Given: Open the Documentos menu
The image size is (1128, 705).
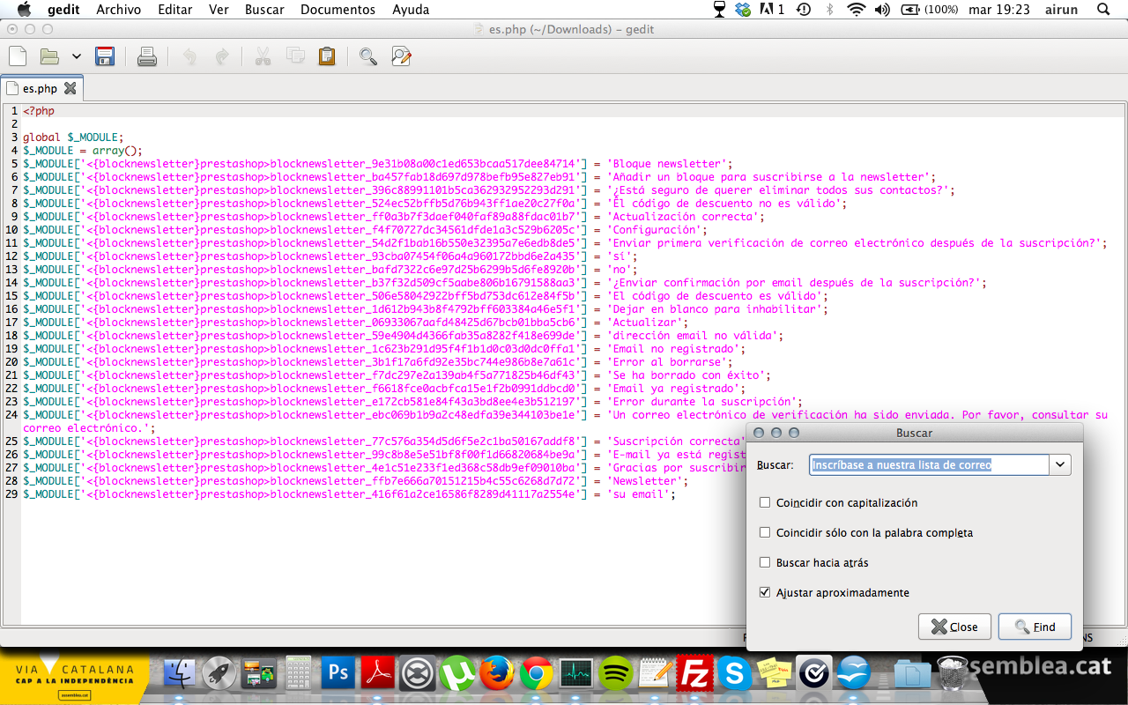Looking at the screenshot, I should (x=338, y=10).
